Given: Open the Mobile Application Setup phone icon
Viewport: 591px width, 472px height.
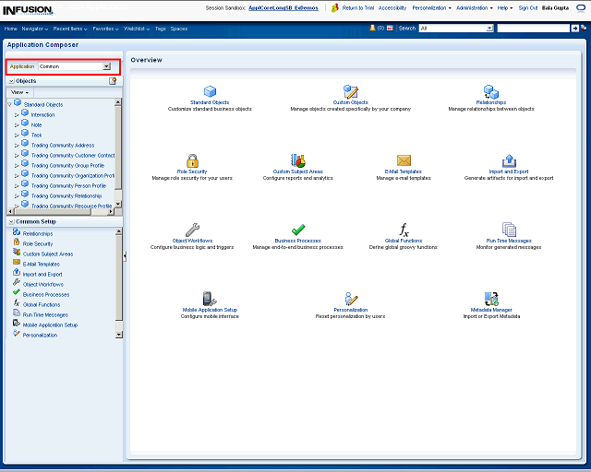Looking at the screenshot, I should click(x=209, y=299).
